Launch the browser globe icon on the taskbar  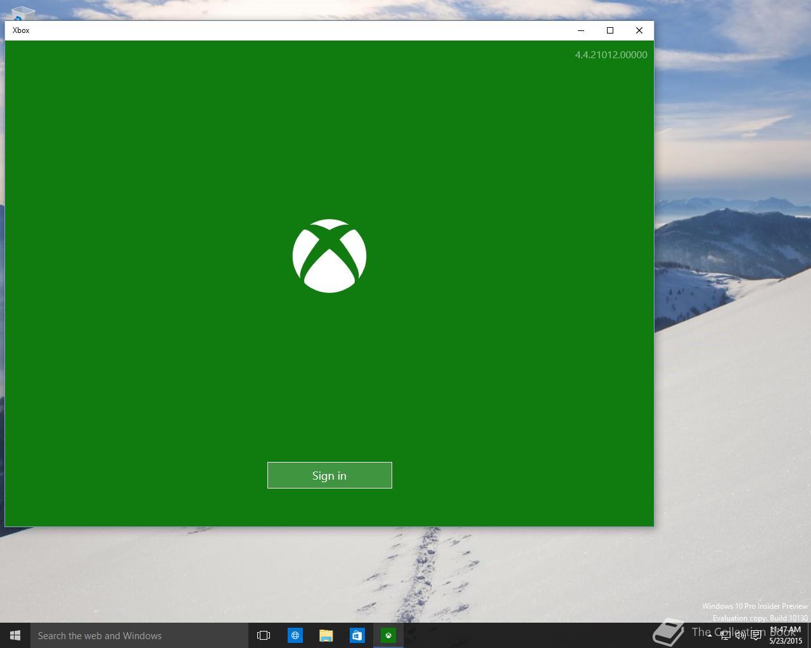(295, 635)
